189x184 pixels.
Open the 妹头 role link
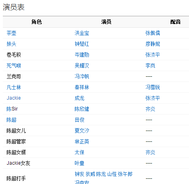(x=11, y=44)
